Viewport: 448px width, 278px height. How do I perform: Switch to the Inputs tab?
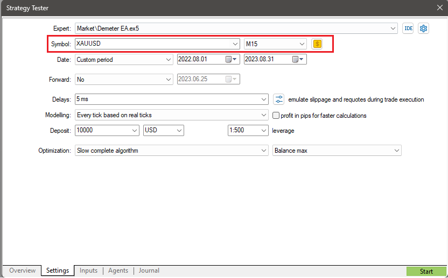tap(88, 270)
